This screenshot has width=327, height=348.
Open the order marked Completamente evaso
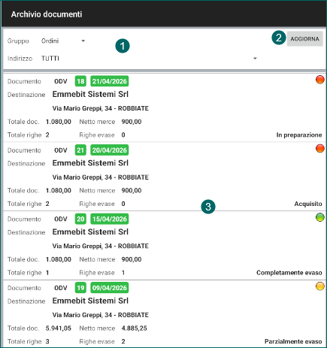pos(164,246)
